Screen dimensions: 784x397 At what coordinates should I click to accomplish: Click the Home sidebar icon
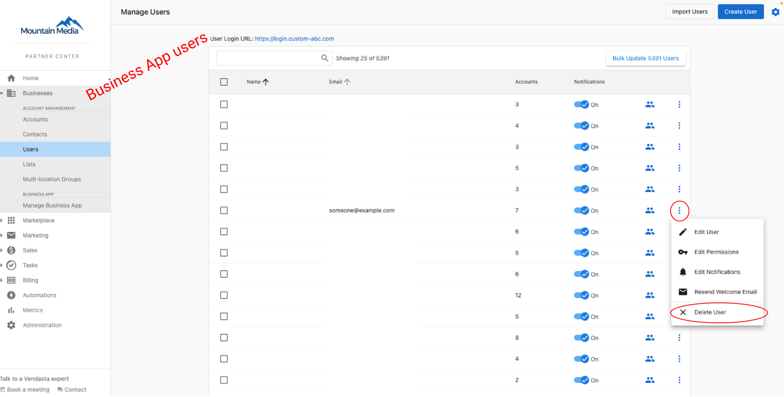11,78
